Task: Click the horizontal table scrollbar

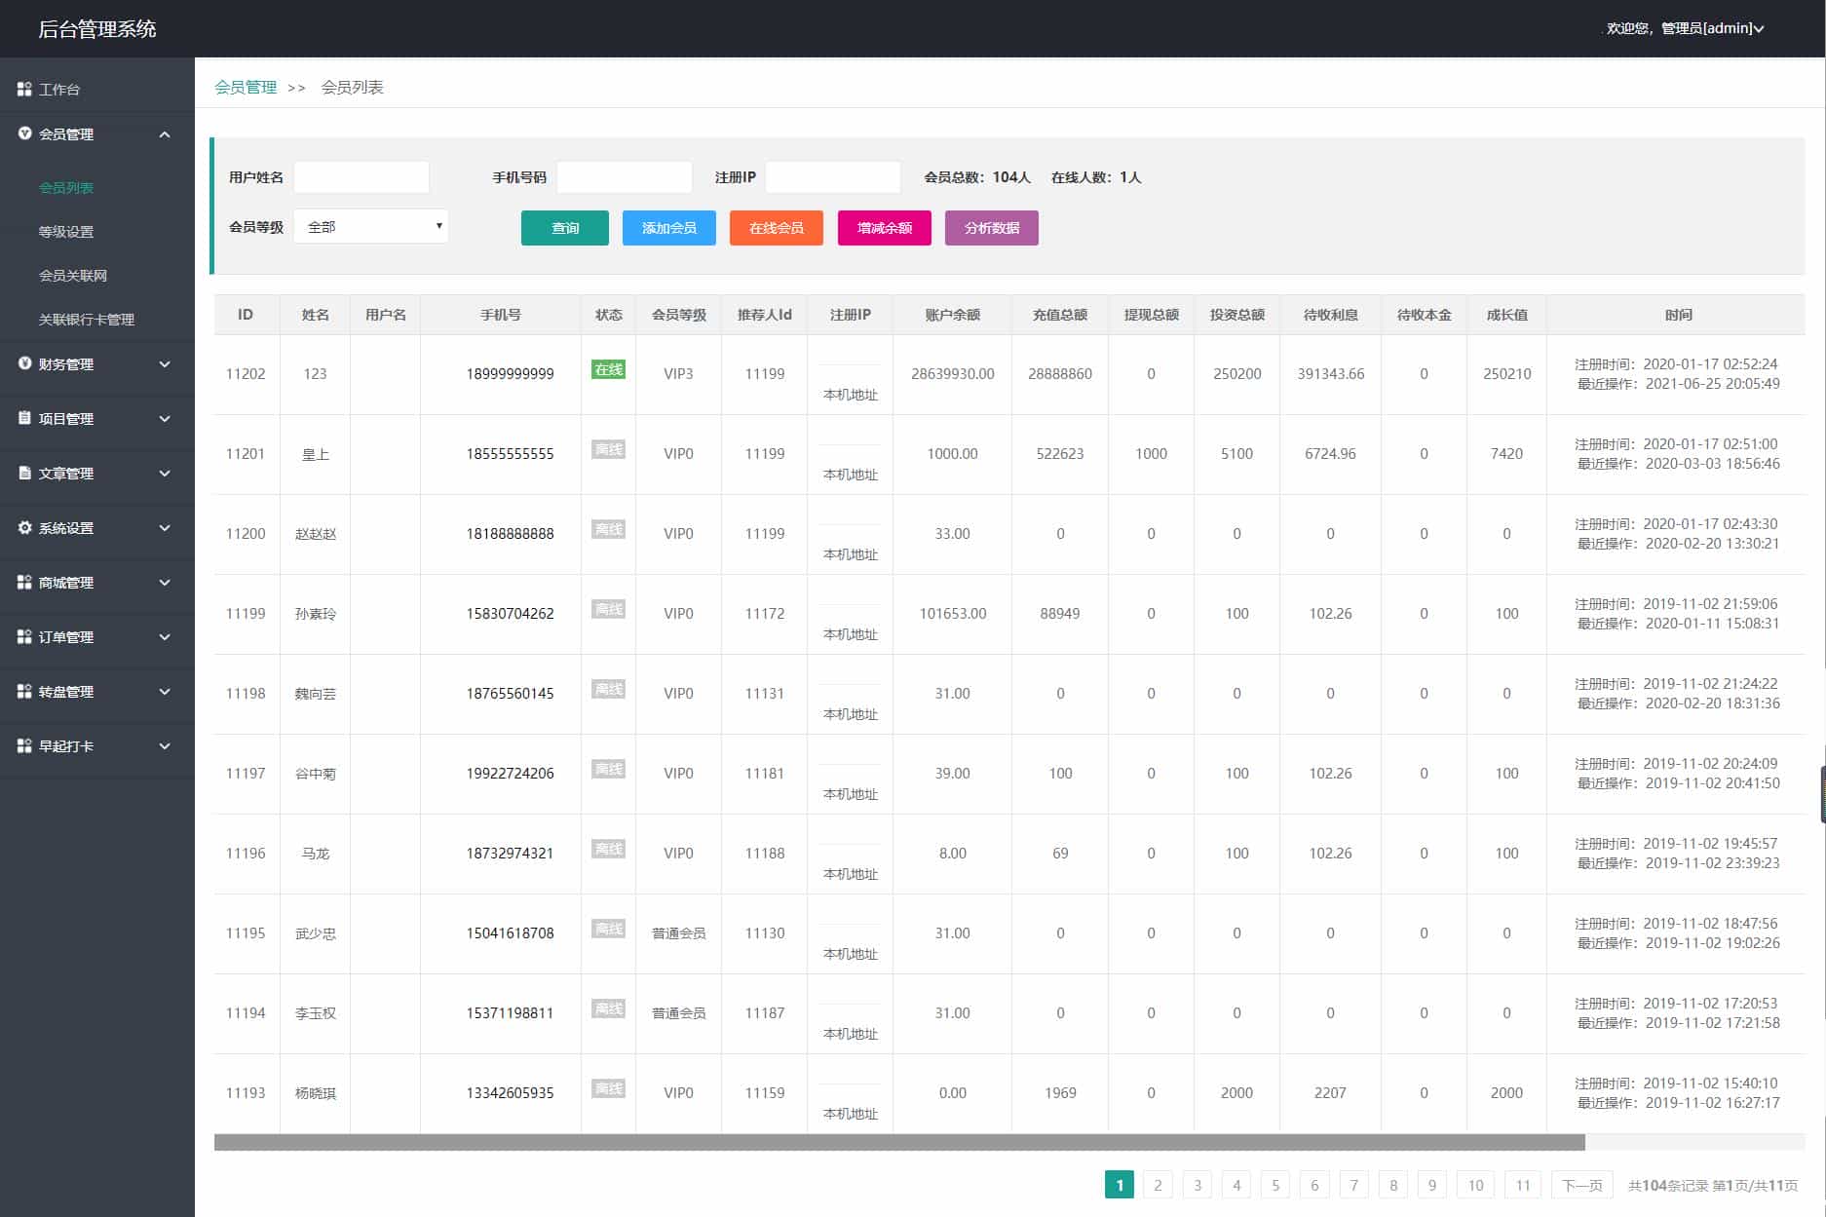Action: [899, 1142]
